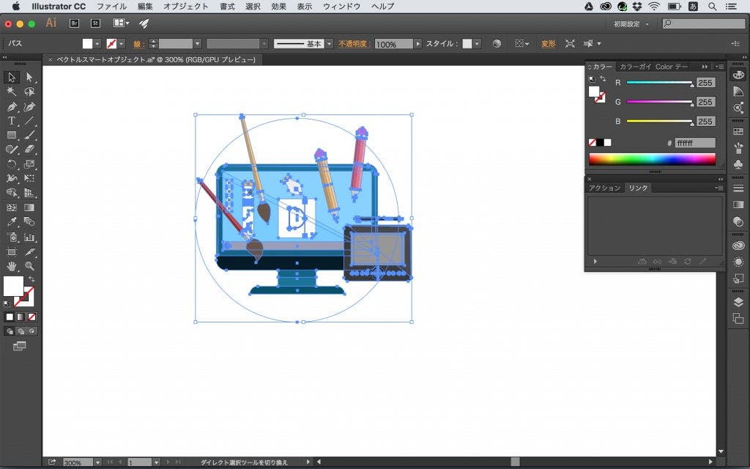Select the Scale tool
The image size is (750, 469).
click(x=29, y=164)
